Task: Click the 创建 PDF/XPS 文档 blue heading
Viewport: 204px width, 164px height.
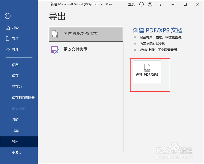Action: coord(158,31)
